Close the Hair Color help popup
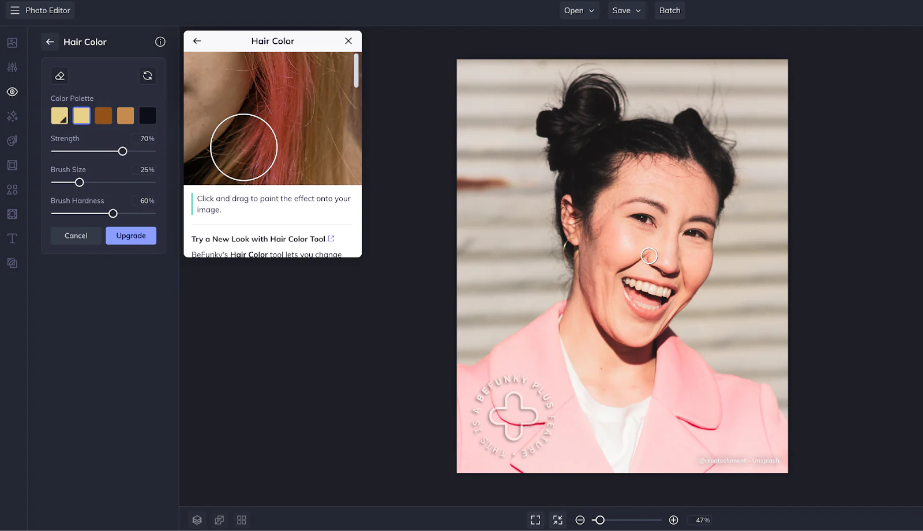This screenshot has width=923, height=531. (x=348, y=41)
